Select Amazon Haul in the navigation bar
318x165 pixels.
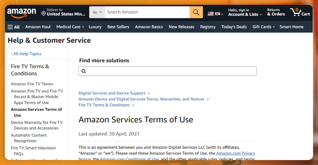pyautogui.click(x=38, y=27)
